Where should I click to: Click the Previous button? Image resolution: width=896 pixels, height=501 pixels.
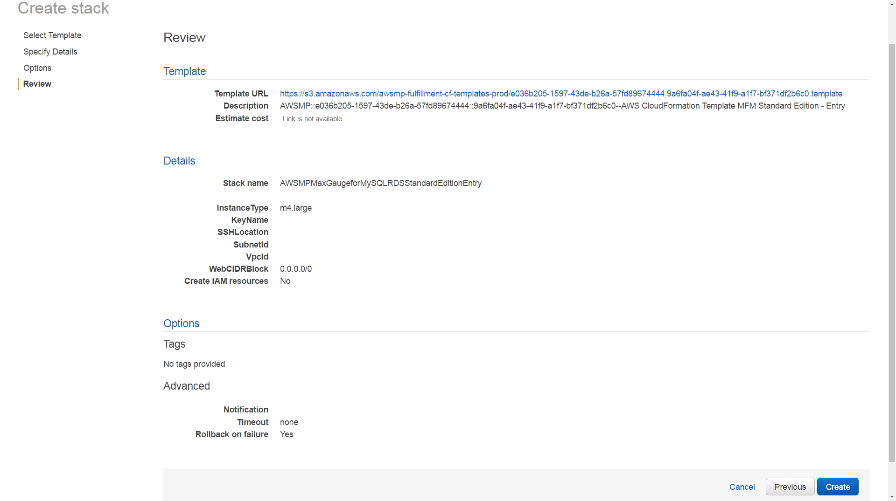tap(790, 487)
